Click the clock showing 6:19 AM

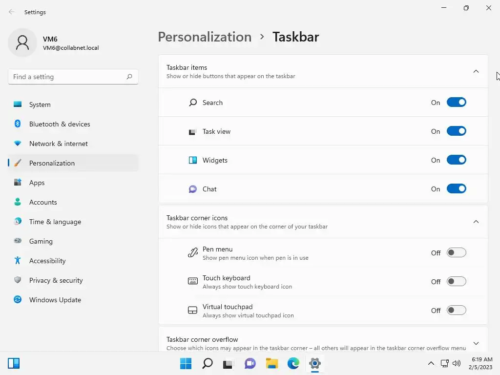coord(482,359)
